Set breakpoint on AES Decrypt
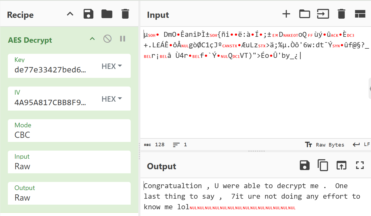The width and height of the screenshot is (371, 216). pyautogui.click(x=123, y=39)
